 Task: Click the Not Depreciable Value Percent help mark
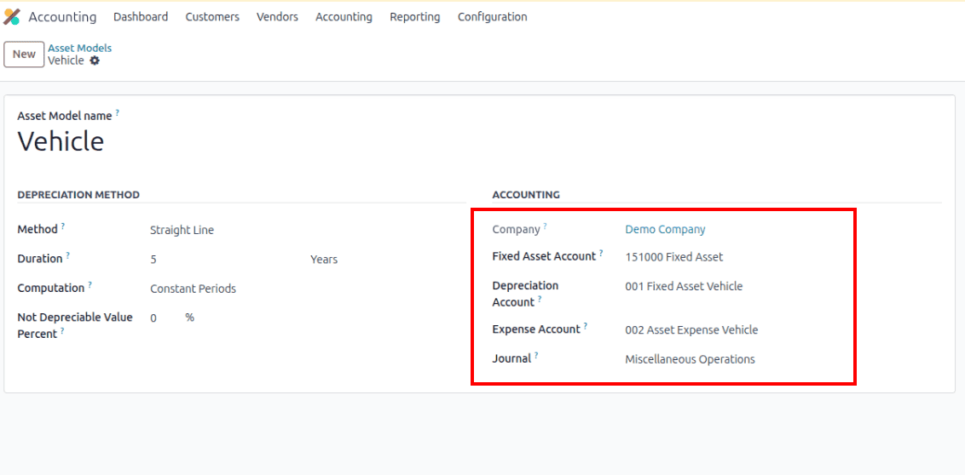(x=63, y=330)
